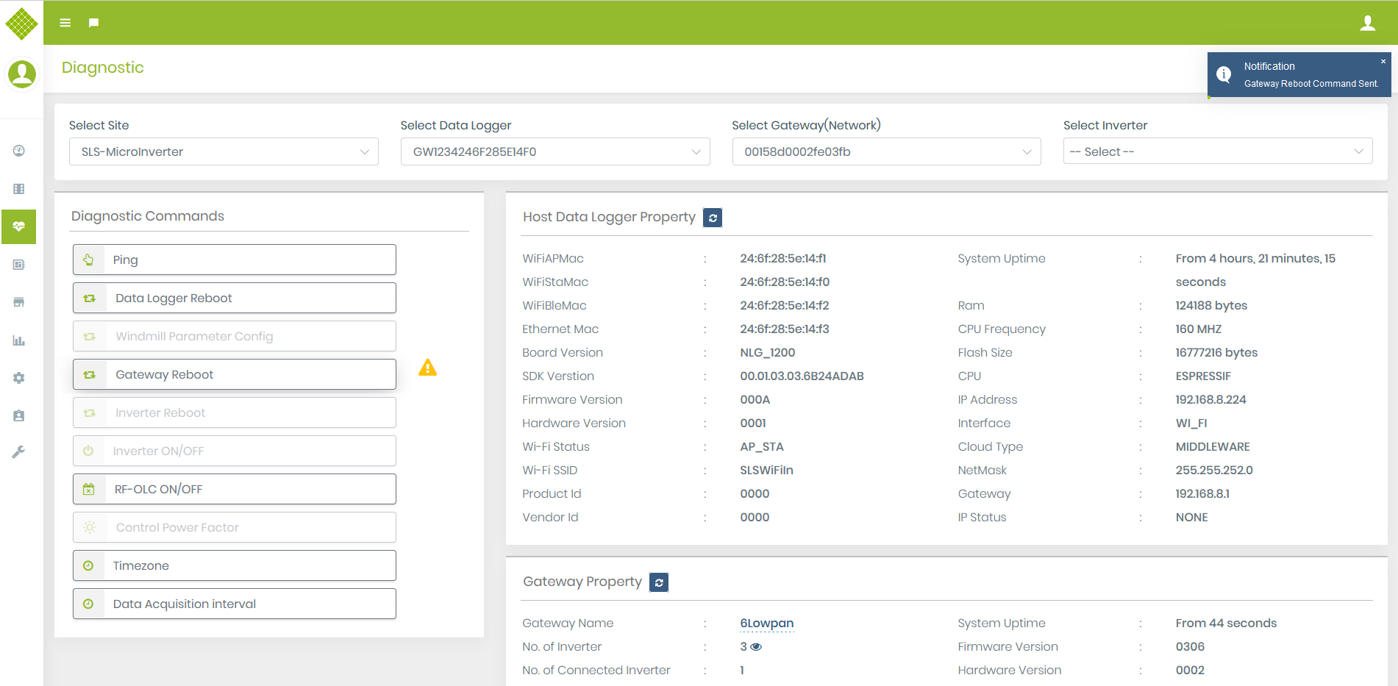
Task: Click the 6Lowpan gateway name link
Action: pyautogui.click(x=766, y=624)
